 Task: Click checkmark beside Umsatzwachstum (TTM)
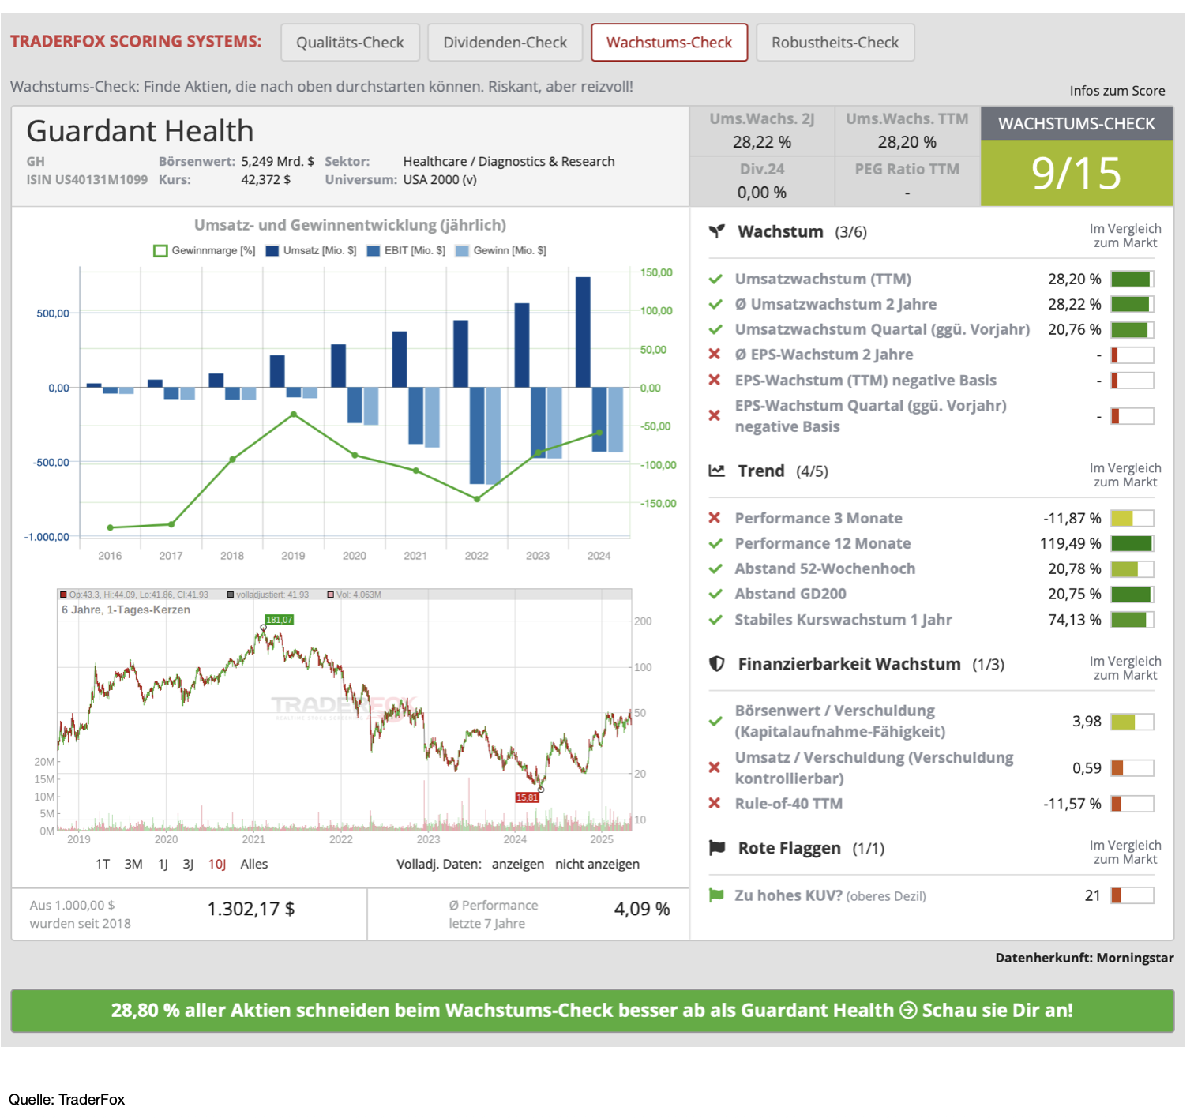click(x=715, y=279)
